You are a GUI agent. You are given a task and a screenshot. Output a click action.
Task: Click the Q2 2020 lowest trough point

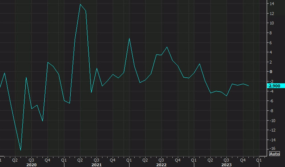click(21, 150)
